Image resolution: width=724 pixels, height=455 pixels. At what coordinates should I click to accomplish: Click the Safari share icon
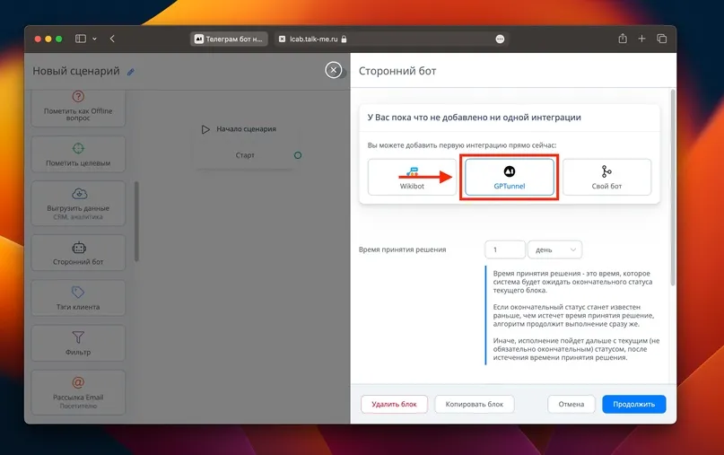623,39
